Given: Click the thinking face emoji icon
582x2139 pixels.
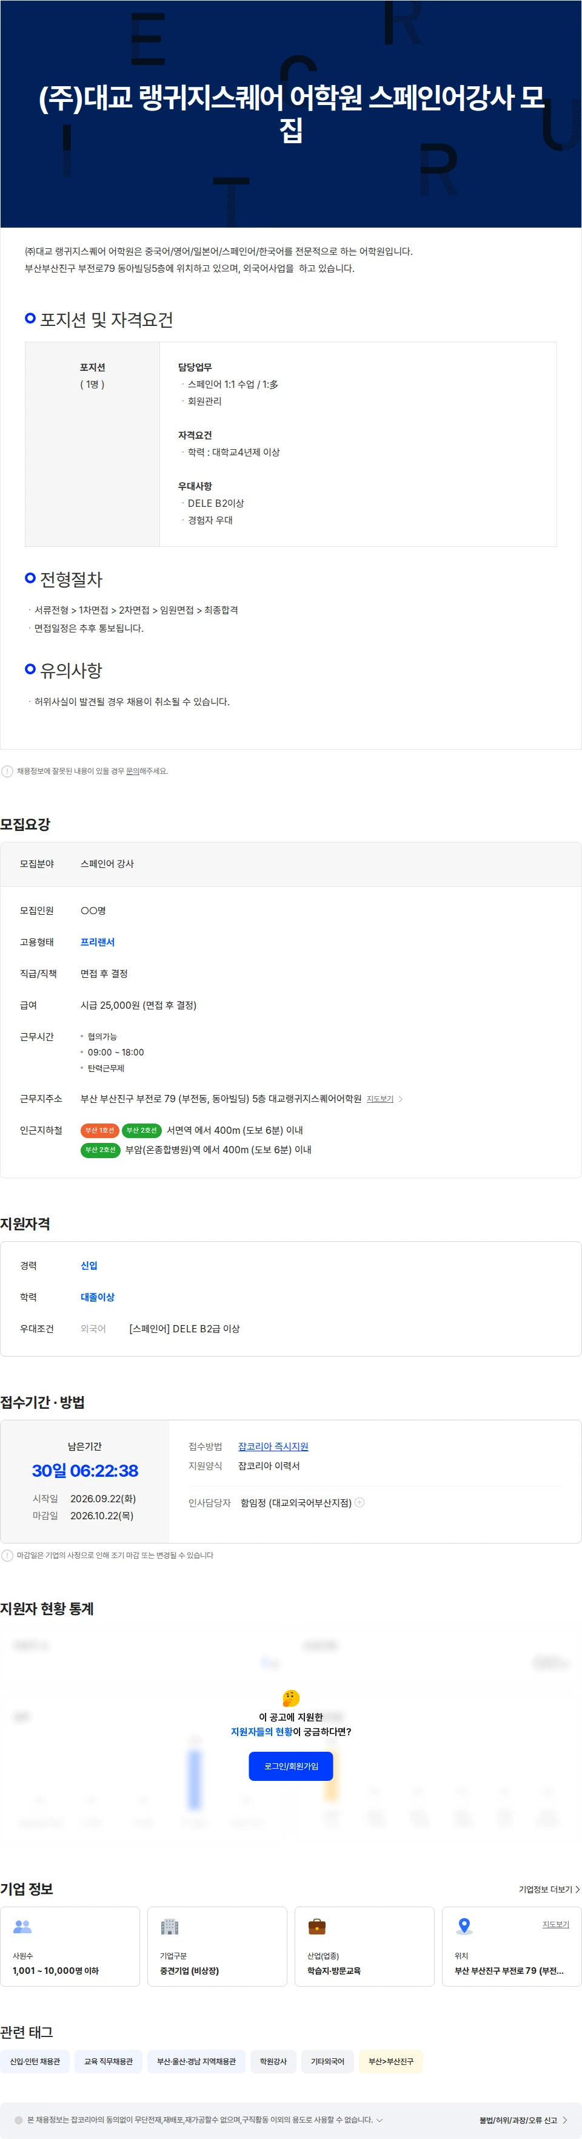Looking at the screenshot, I should click(x=291, y=1698).
